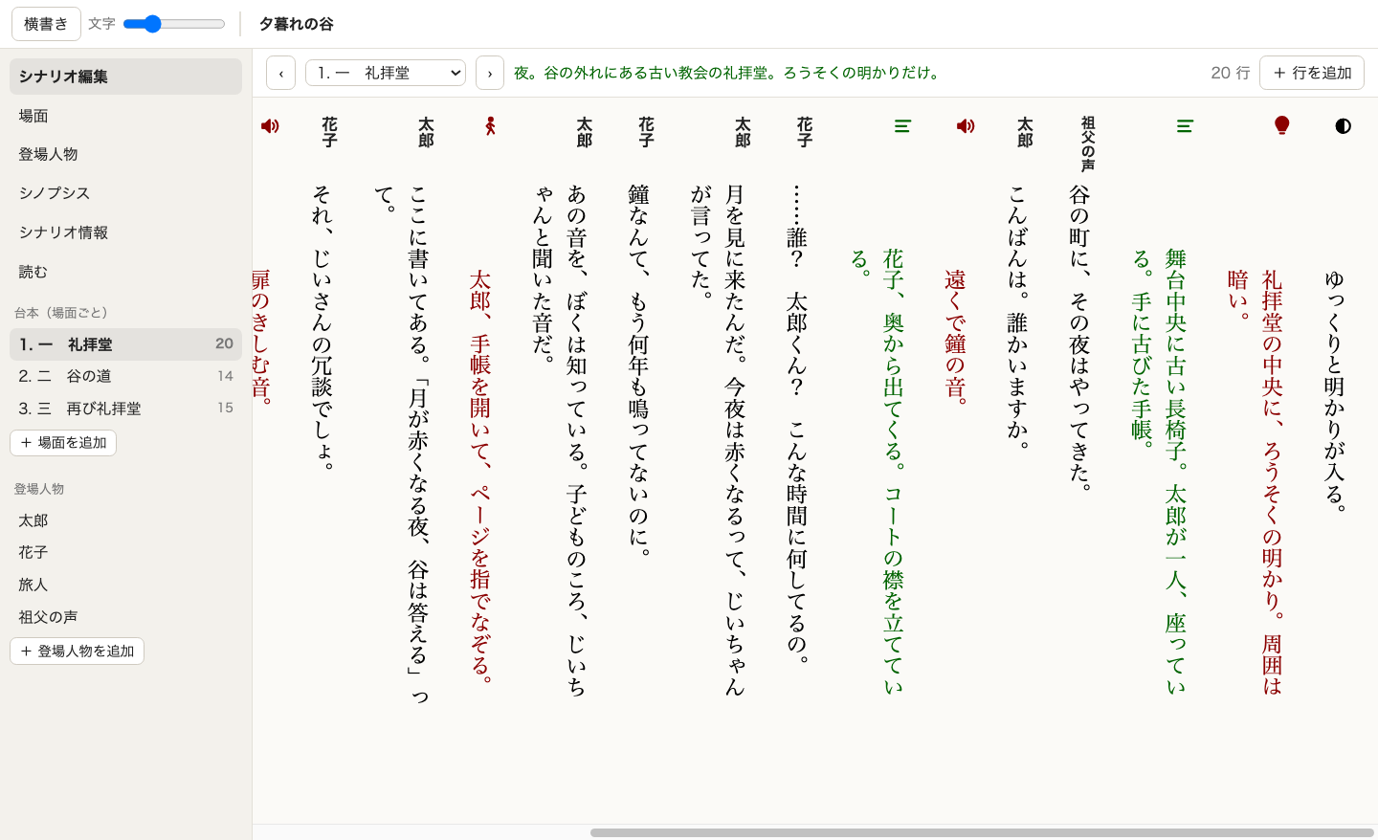The height and width of the screenshot is (840, 1378).
Task: Open シナリオ情報 in the sidebar
Action: (x=125, y=232)
